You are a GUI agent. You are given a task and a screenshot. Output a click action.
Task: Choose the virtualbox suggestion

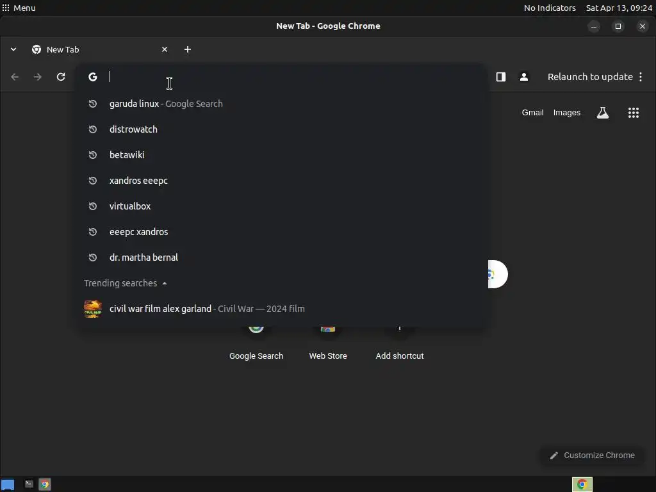click(x=281, y=206)
